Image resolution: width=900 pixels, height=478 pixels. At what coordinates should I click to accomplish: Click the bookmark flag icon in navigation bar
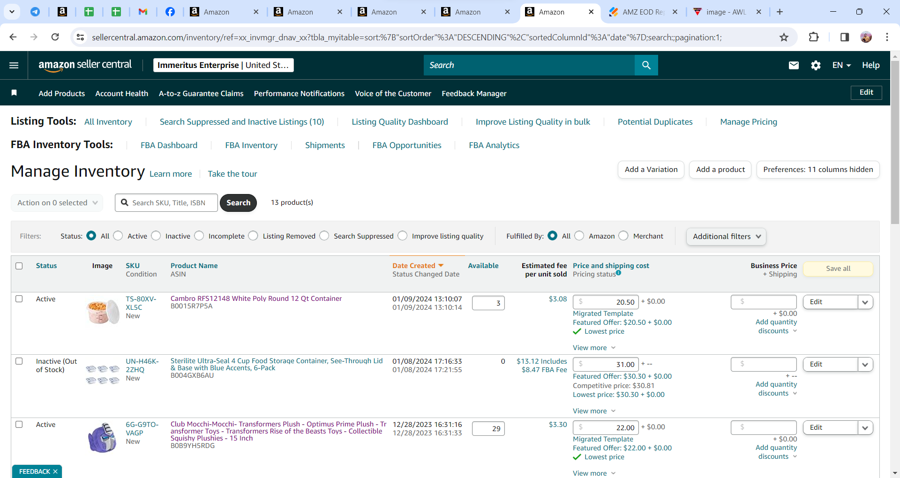14,93
